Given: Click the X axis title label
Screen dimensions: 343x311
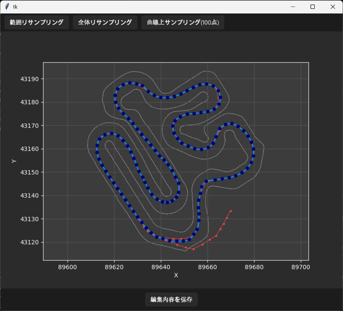Looking at the screenshot, I should [176, 276].
